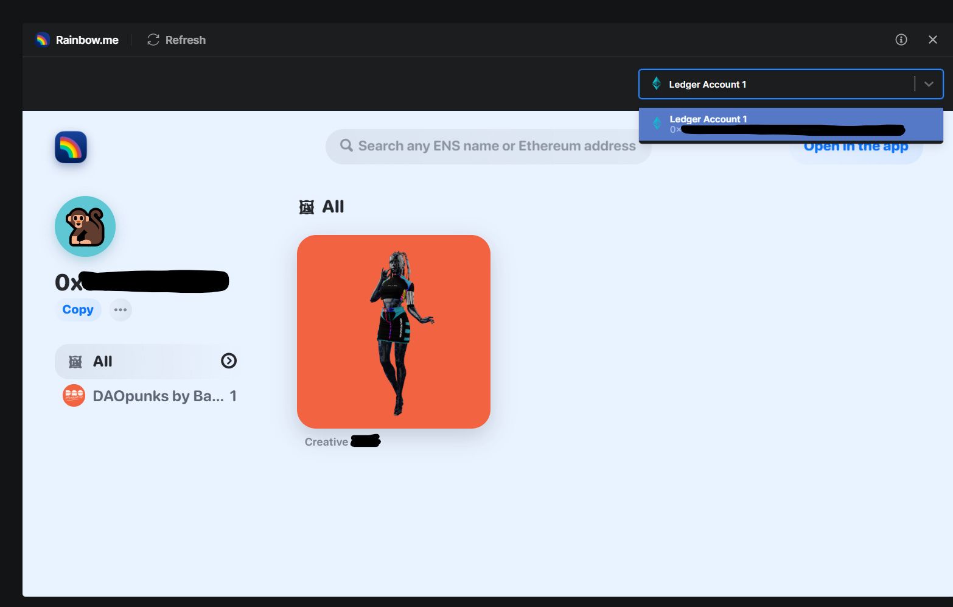Screen dimensions: 953x607
Task: Click the Refresh circular arrows icon
Action: [x=153, y=40]
